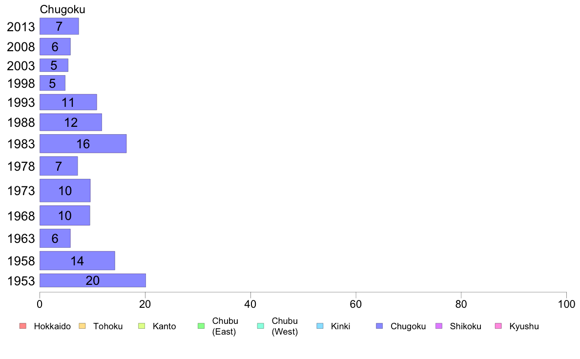The image size is (580, 359).
Task: Click the Shikoku violet legend swatch
Action: click(x=439, y=326)
